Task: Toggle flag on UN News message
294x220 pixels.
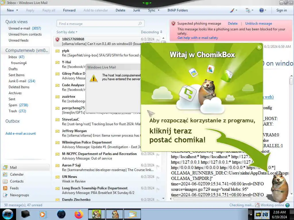Action: tap(158, 178)
